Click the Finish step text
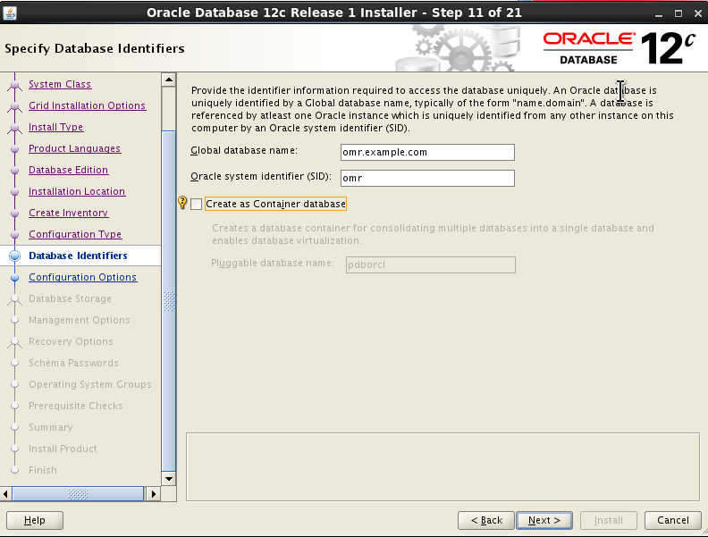708x537 pixels. pos(43,470)
